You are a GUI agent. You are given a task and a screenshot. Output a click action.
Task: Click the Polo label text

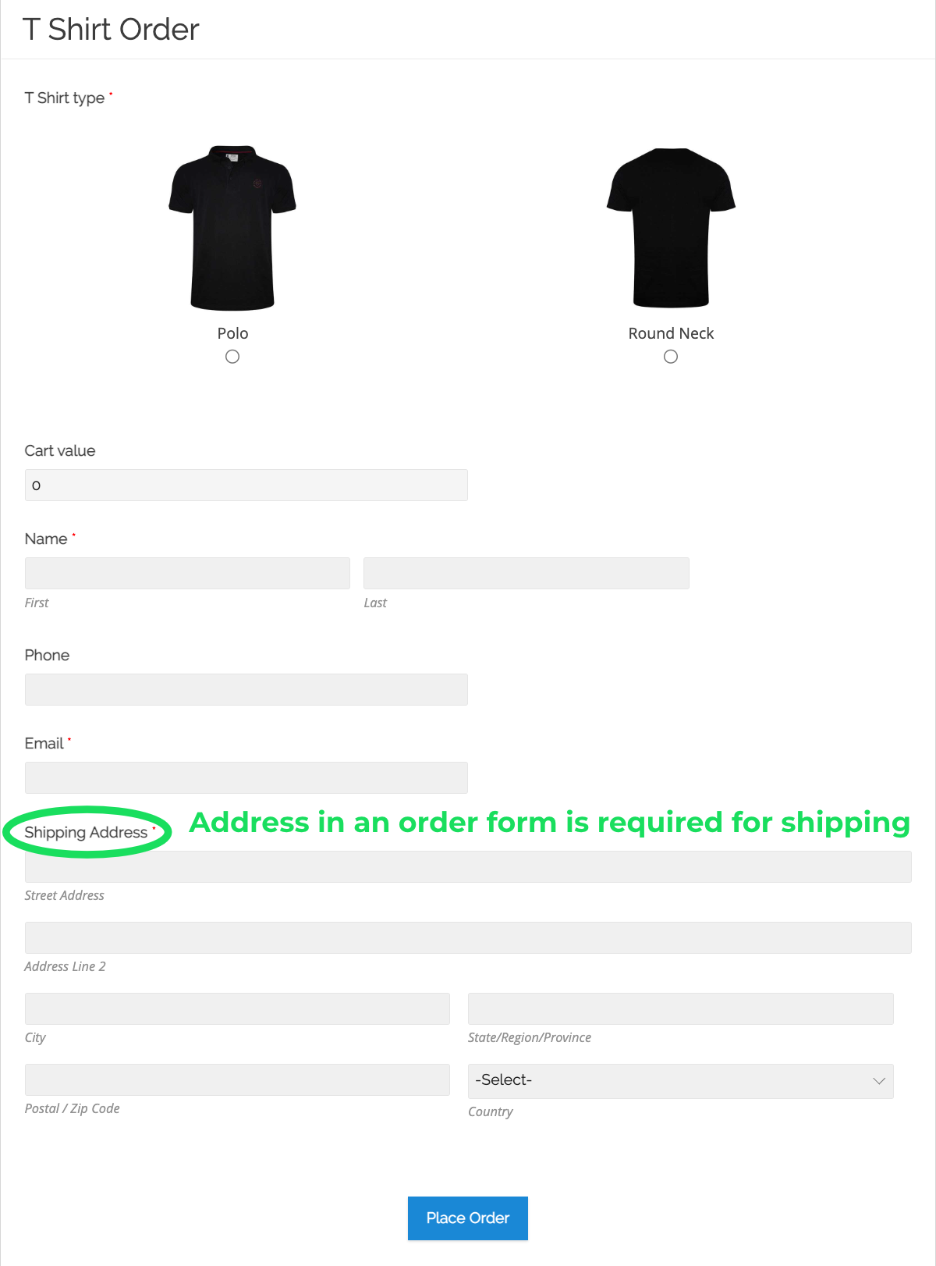232,333
